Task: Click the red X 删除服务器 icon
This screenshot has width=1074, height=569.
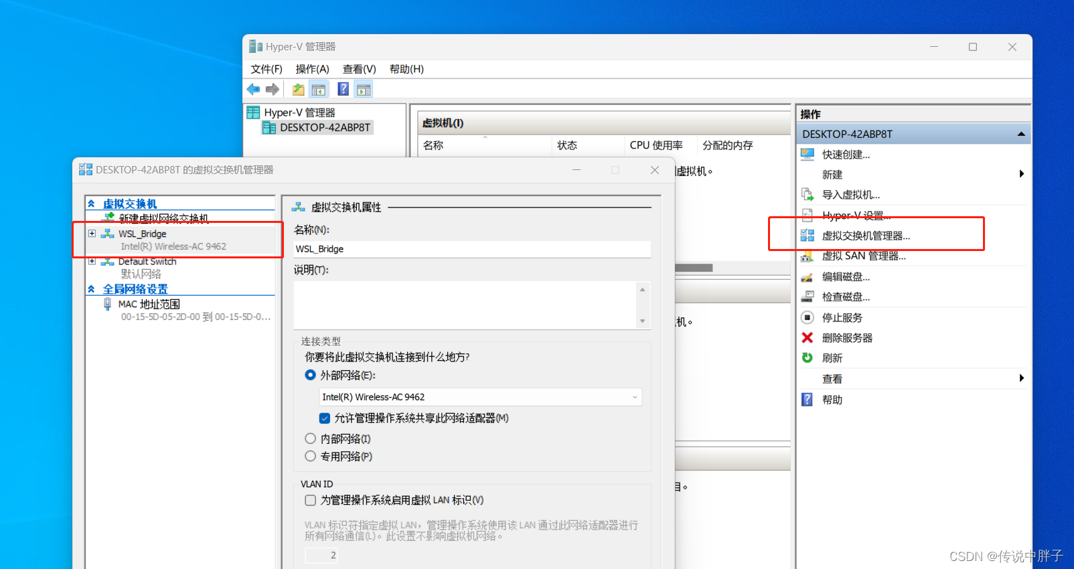Action: [808, 337]
